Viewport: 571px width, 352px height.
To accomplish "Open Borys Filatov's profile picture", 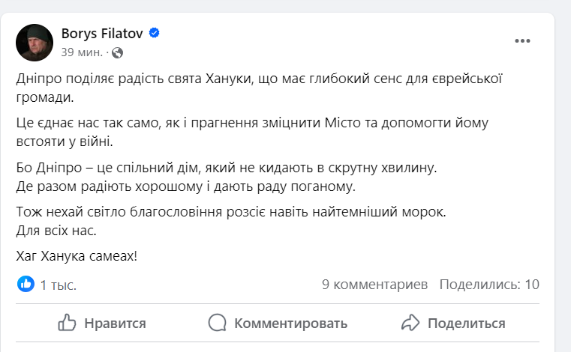I will (35, 42).
